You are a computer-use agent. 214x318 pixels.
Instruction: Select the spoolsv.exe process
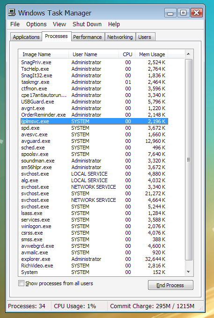tap(94, 154)
